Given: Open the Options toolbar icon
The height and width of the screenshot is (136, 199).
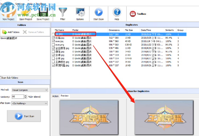Looking at the screenshot, I should click(80, 12).
